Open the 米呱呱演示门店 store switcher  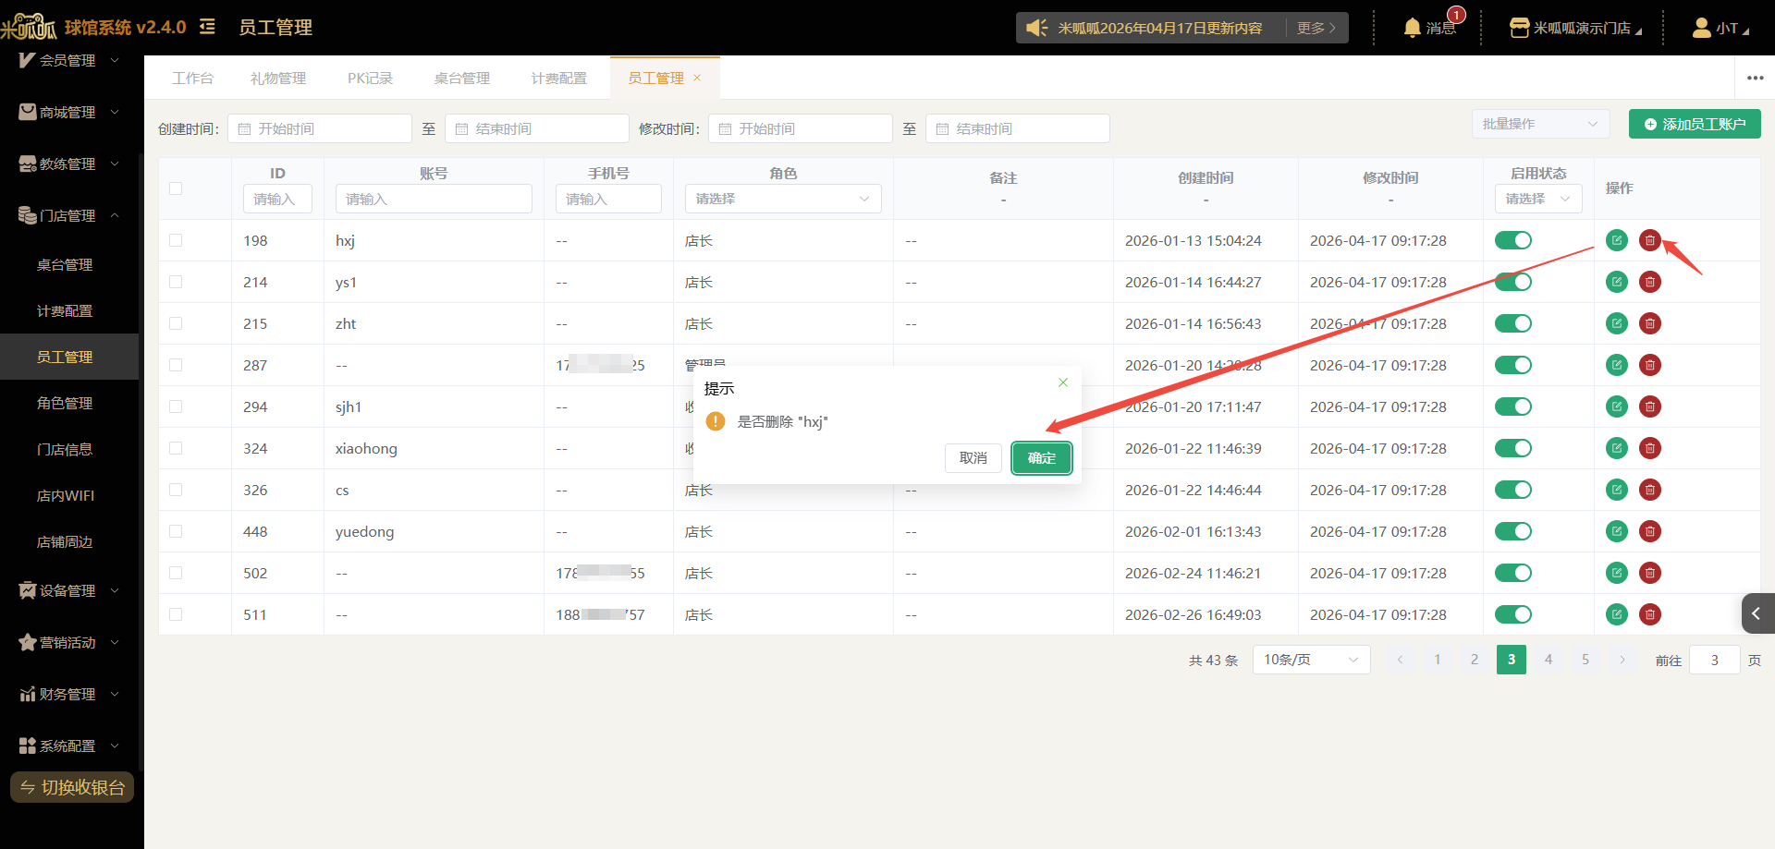(1575, 28)
